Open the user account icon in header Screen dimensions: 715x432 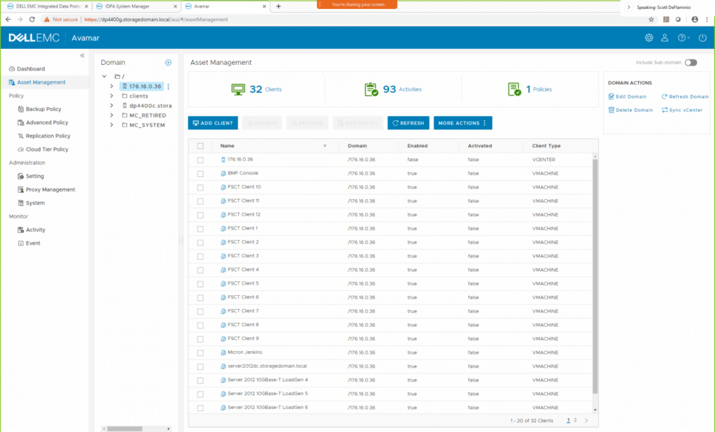665,38
